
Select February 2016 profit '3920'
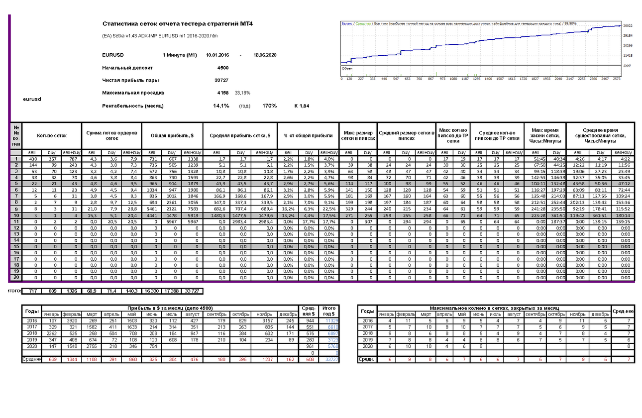coord(71,321)
